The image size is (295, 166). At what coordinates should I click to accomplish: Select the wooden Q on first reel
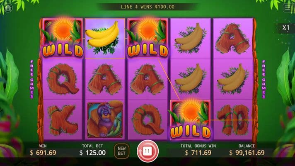(x=63, y=79)
